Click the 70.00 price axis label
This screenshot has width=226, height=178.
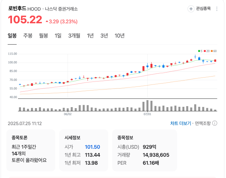(13, 80)
